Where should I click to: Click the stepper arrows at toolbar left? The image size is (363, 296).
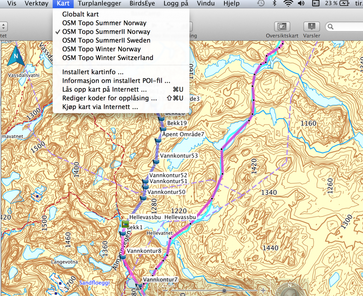click(x=3, y=27)
